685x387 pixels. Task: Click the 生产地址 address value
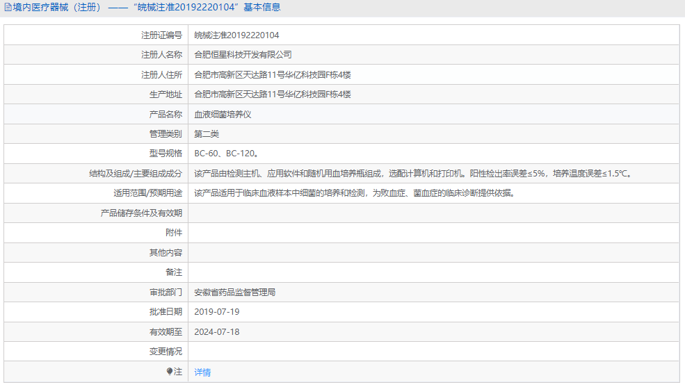273,94
